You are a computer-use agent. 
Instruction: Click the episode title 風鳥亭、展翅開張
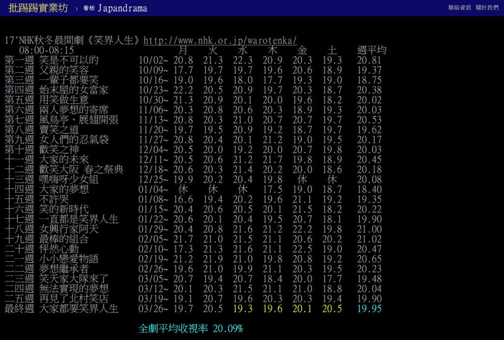79,120
